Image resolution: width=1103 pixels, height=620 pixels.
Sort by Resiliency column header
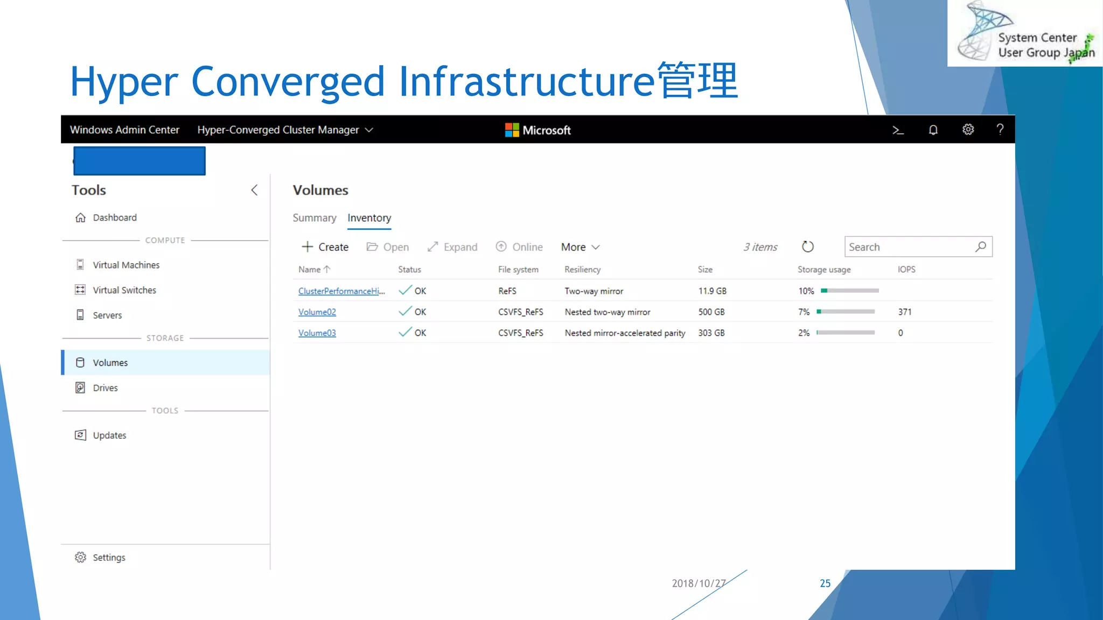click(x=582, y=269)
